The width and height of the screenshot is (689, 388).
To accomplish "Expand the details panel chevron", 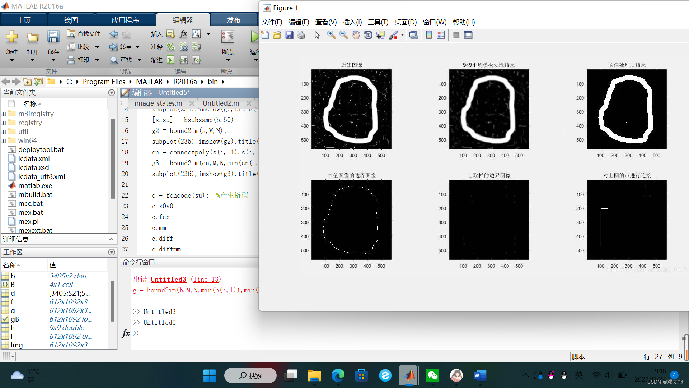I will coord(111,239).
